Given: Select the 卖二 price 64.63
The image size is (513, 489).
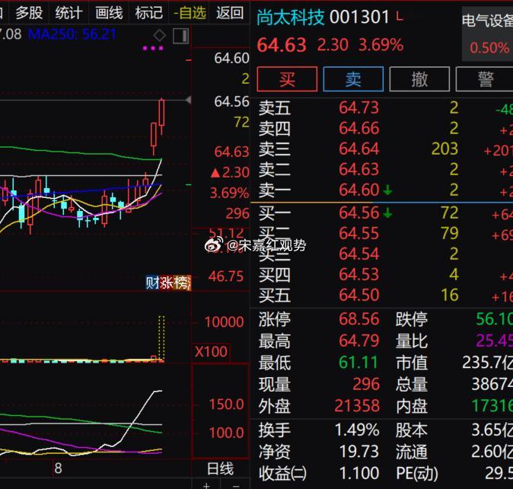Looking at the screenshot, I should click(x=359, y=170).
